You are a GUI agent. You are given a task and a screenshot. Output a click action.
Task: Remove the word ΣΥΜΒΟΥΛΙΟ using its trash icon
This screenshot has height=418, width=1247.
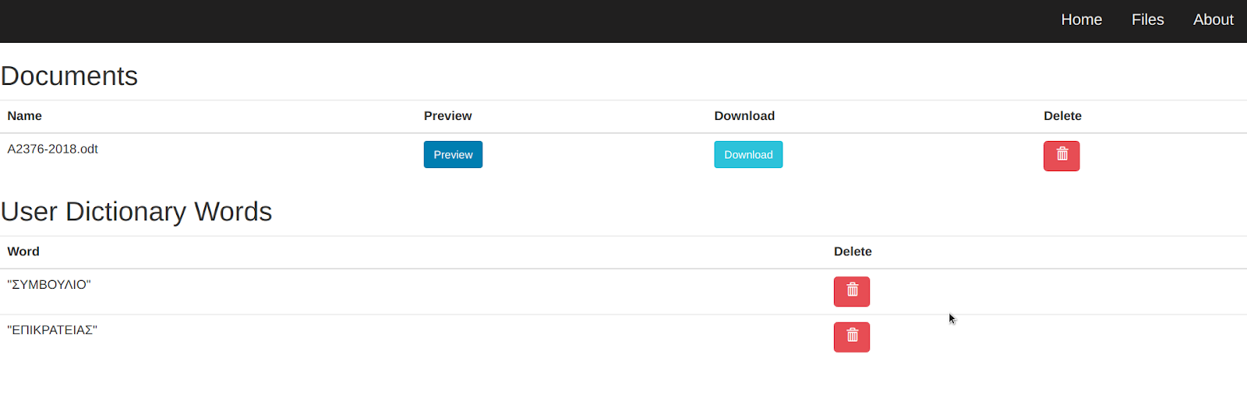[852, 291]
